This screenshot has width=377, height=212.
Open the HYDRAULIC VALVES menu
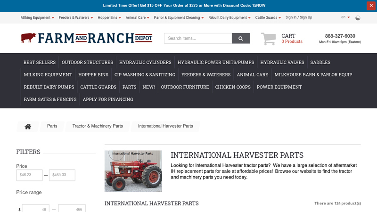[282, 62]
